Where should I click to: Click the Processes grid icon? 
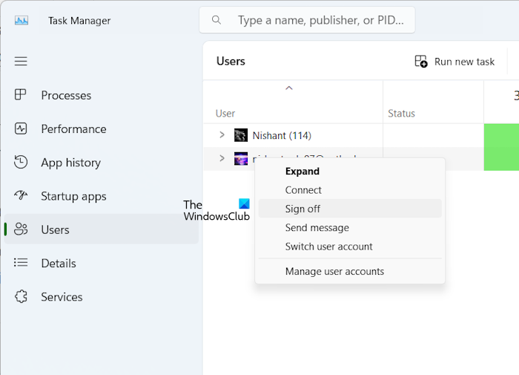pos(21,95)
